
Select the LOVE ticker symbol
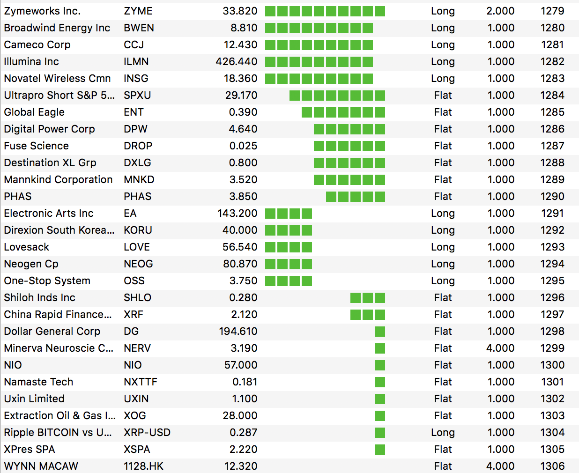[x=137, y=247]
